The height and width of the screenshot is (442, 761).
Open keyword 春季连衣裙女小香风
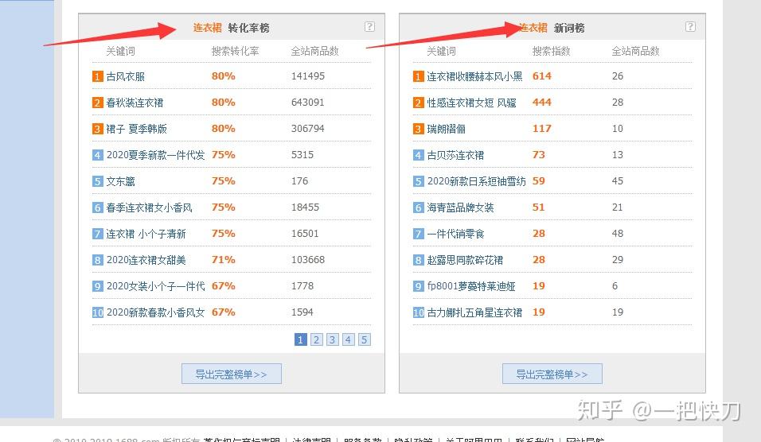tap(150, 207)
